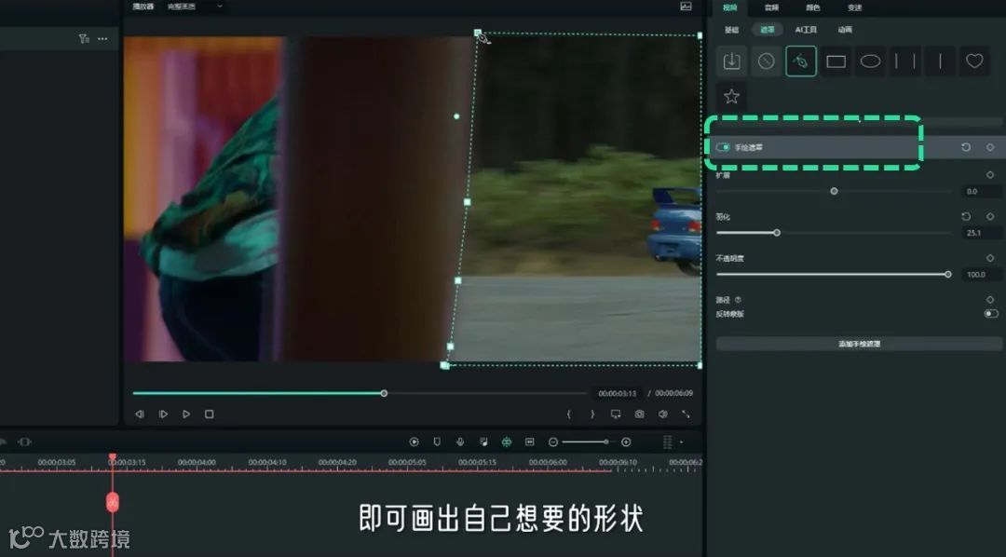
Task: Click the snapshot camera icon under the player
Action: (640, 414)
